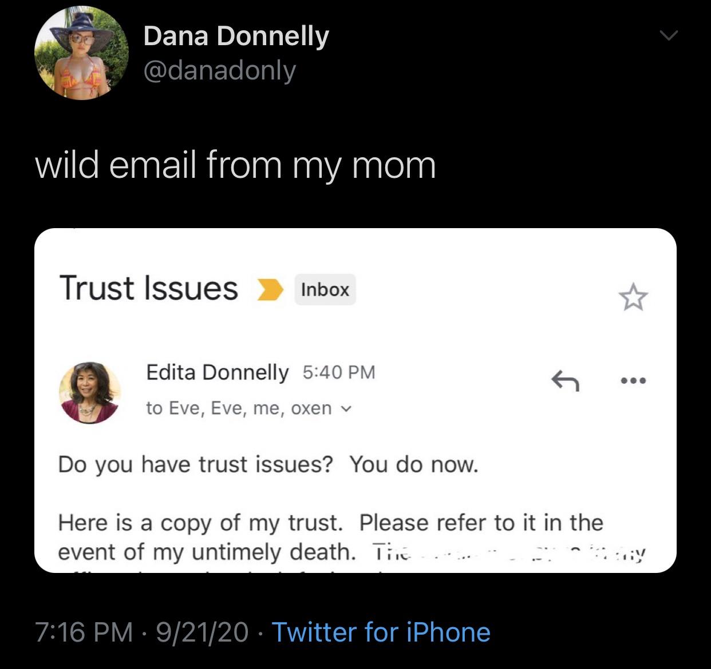
Task: Expand the tweet options chevron
Action: pyautogui.click(x=668, y=36)
